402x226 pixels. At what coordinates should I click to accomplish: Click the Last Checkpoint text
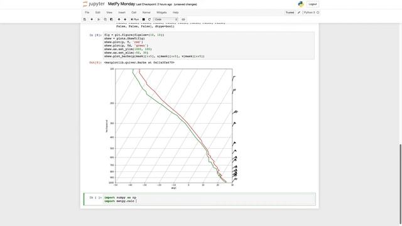click(154, 4)
